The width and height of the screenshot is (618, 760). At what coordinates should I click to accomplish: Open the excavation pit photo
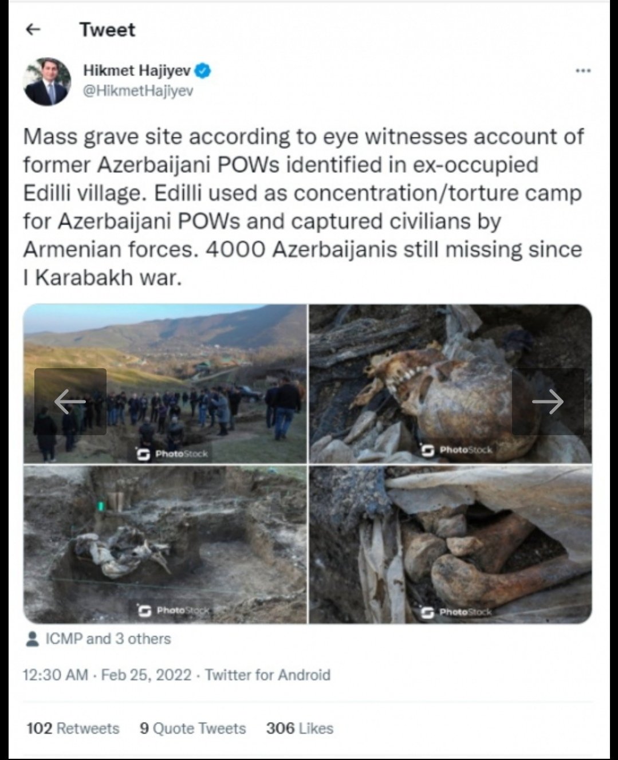[165, 544]
